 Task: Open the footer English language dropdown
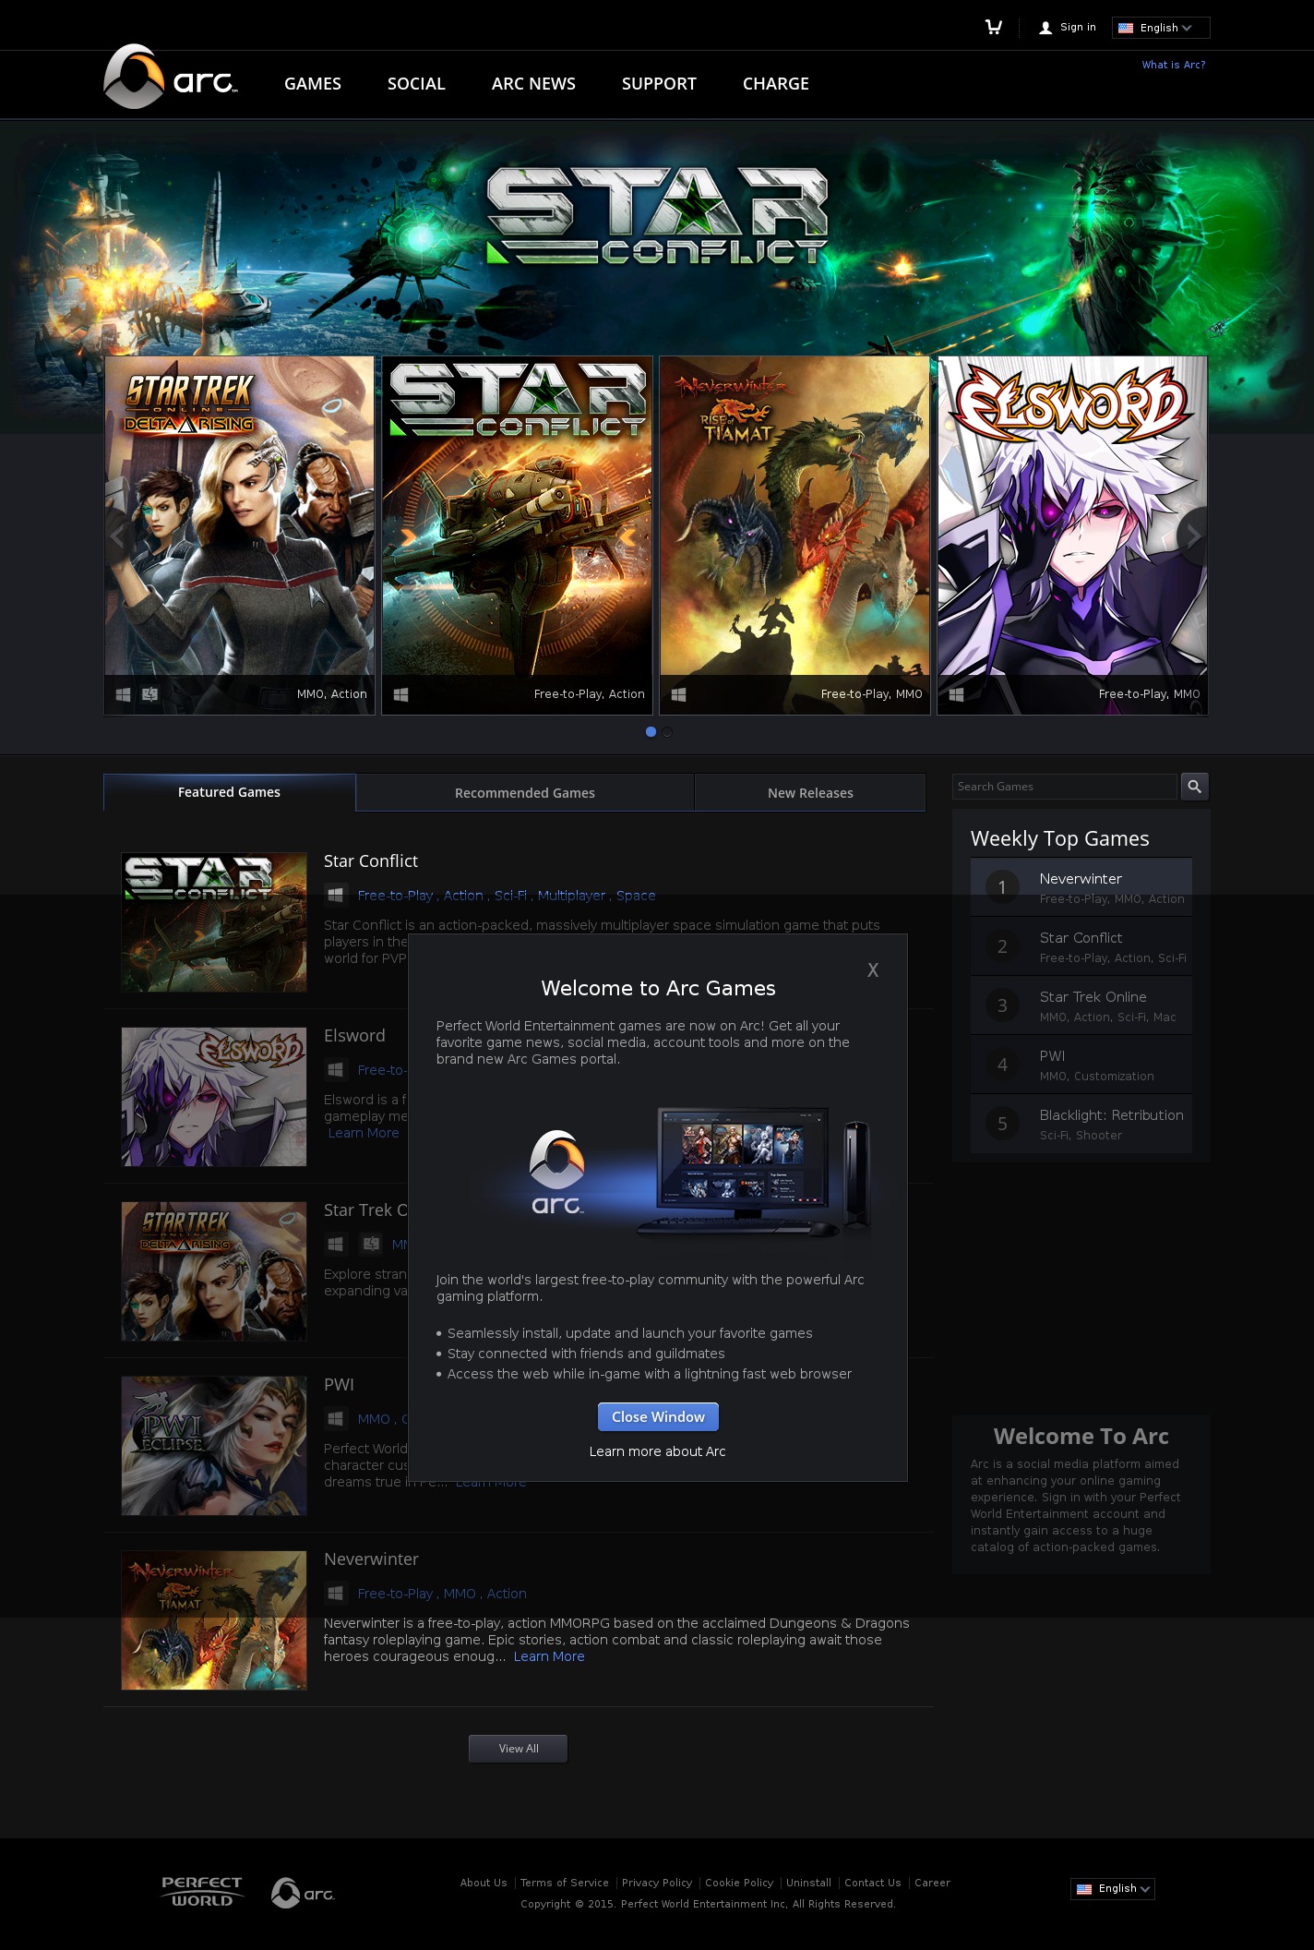1112,1889
